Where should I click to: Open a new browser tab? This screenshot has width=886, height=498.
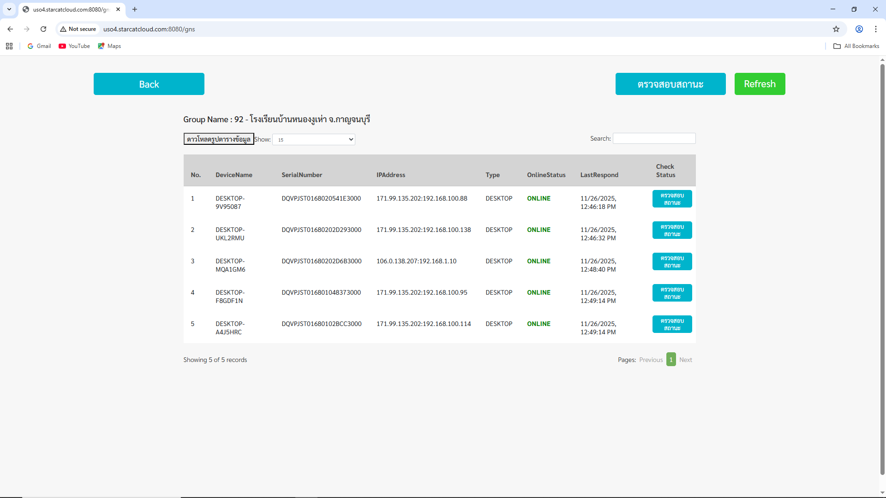coord(135,9)
